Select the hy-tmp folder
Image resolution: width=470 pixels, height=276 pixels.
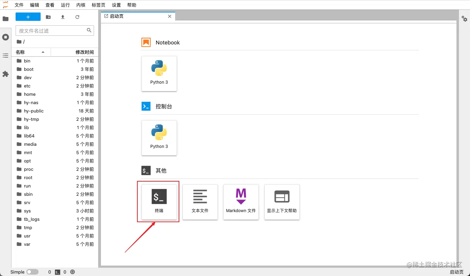(x=55, y=119)
